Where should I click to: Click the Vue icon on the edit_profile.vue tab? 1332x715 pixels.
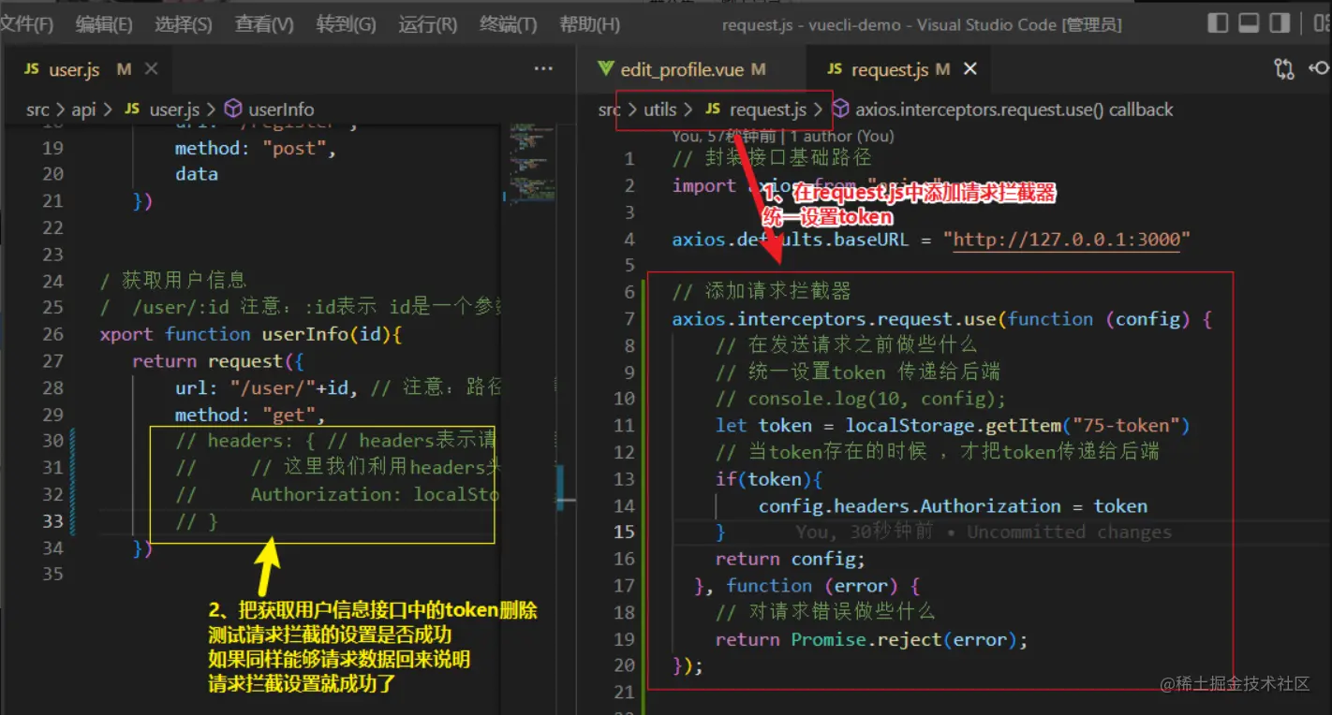point(606,68)
